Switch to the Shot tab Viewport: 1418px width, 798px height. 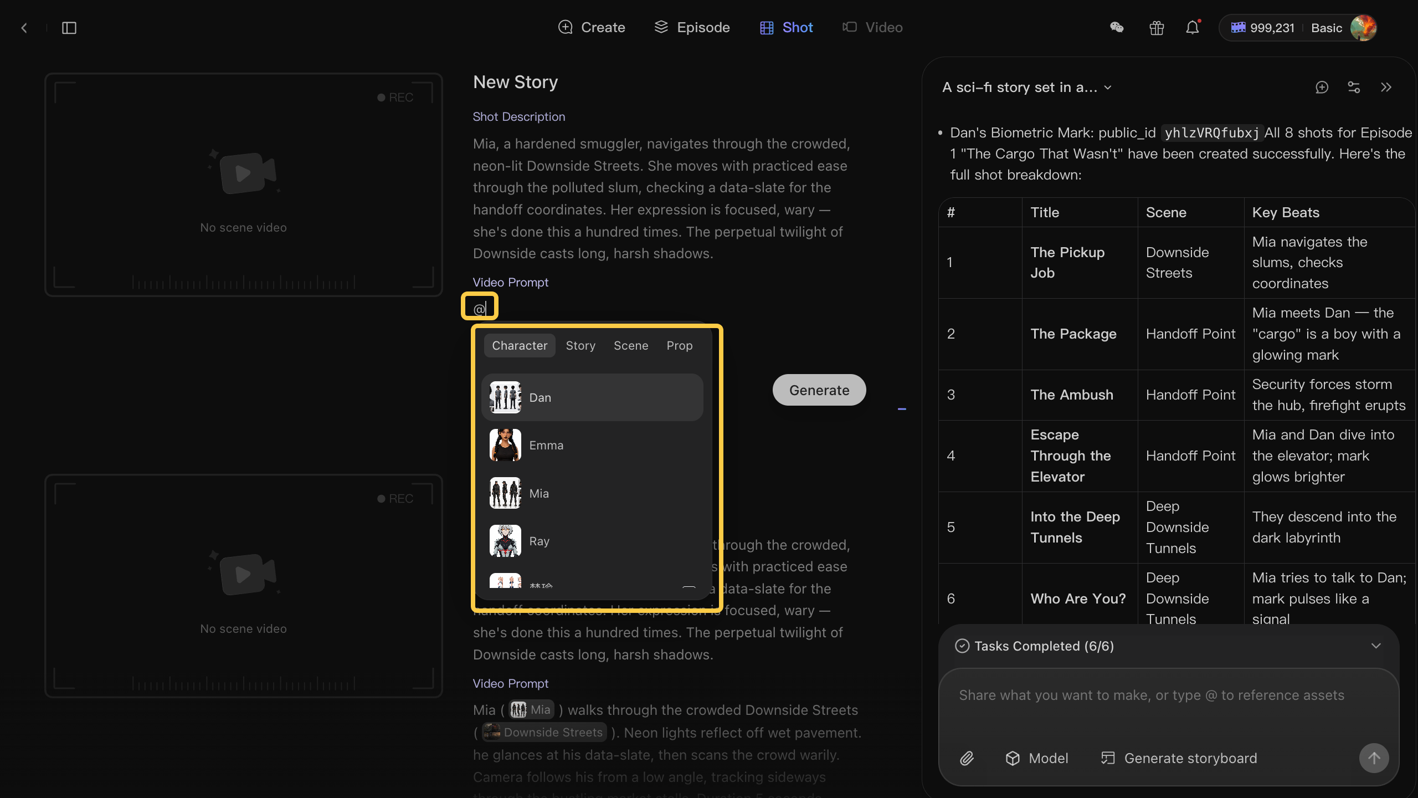(x=786, y=27)
